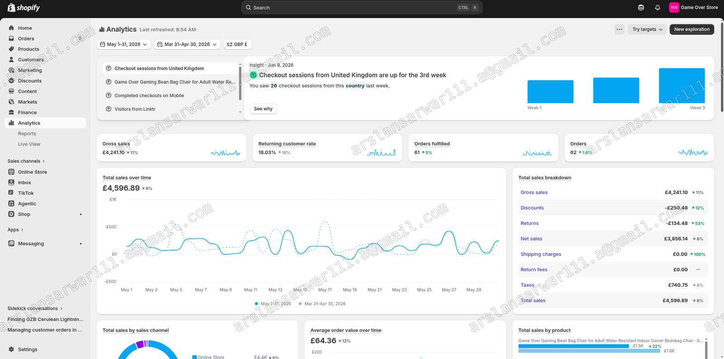Click the Game Over Store avatar
Screen dimensions: 724x359
(674, 8)
